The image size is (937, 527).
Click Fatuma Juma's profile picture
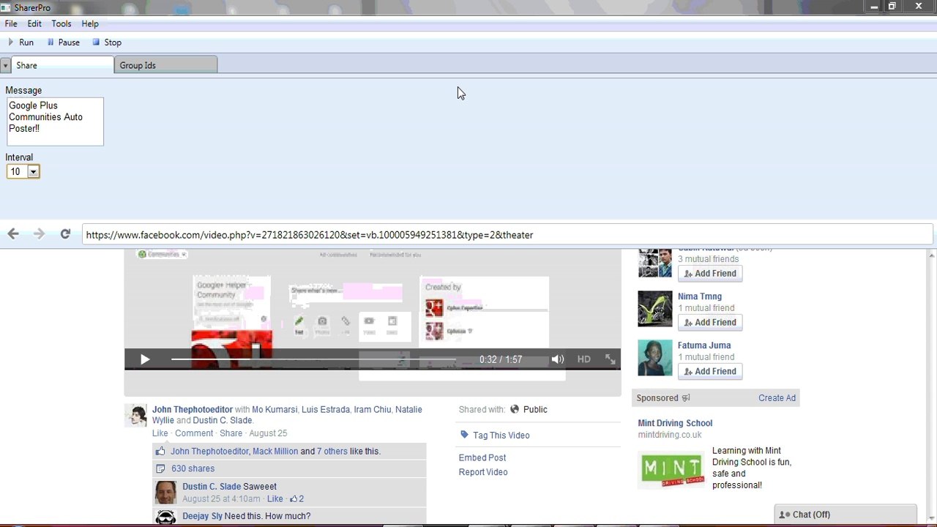[x=655, y=358]
